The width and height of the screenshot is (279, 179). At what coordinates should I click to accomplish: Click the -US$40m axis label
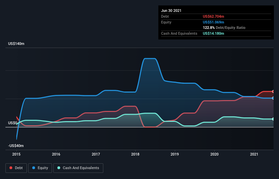(x=16, y=146)
